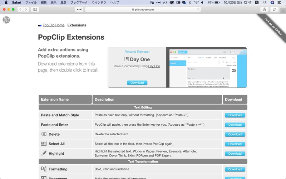Open the ファイル menu
The height and width of the screenshot is (179, 286).
click(31, 3)
